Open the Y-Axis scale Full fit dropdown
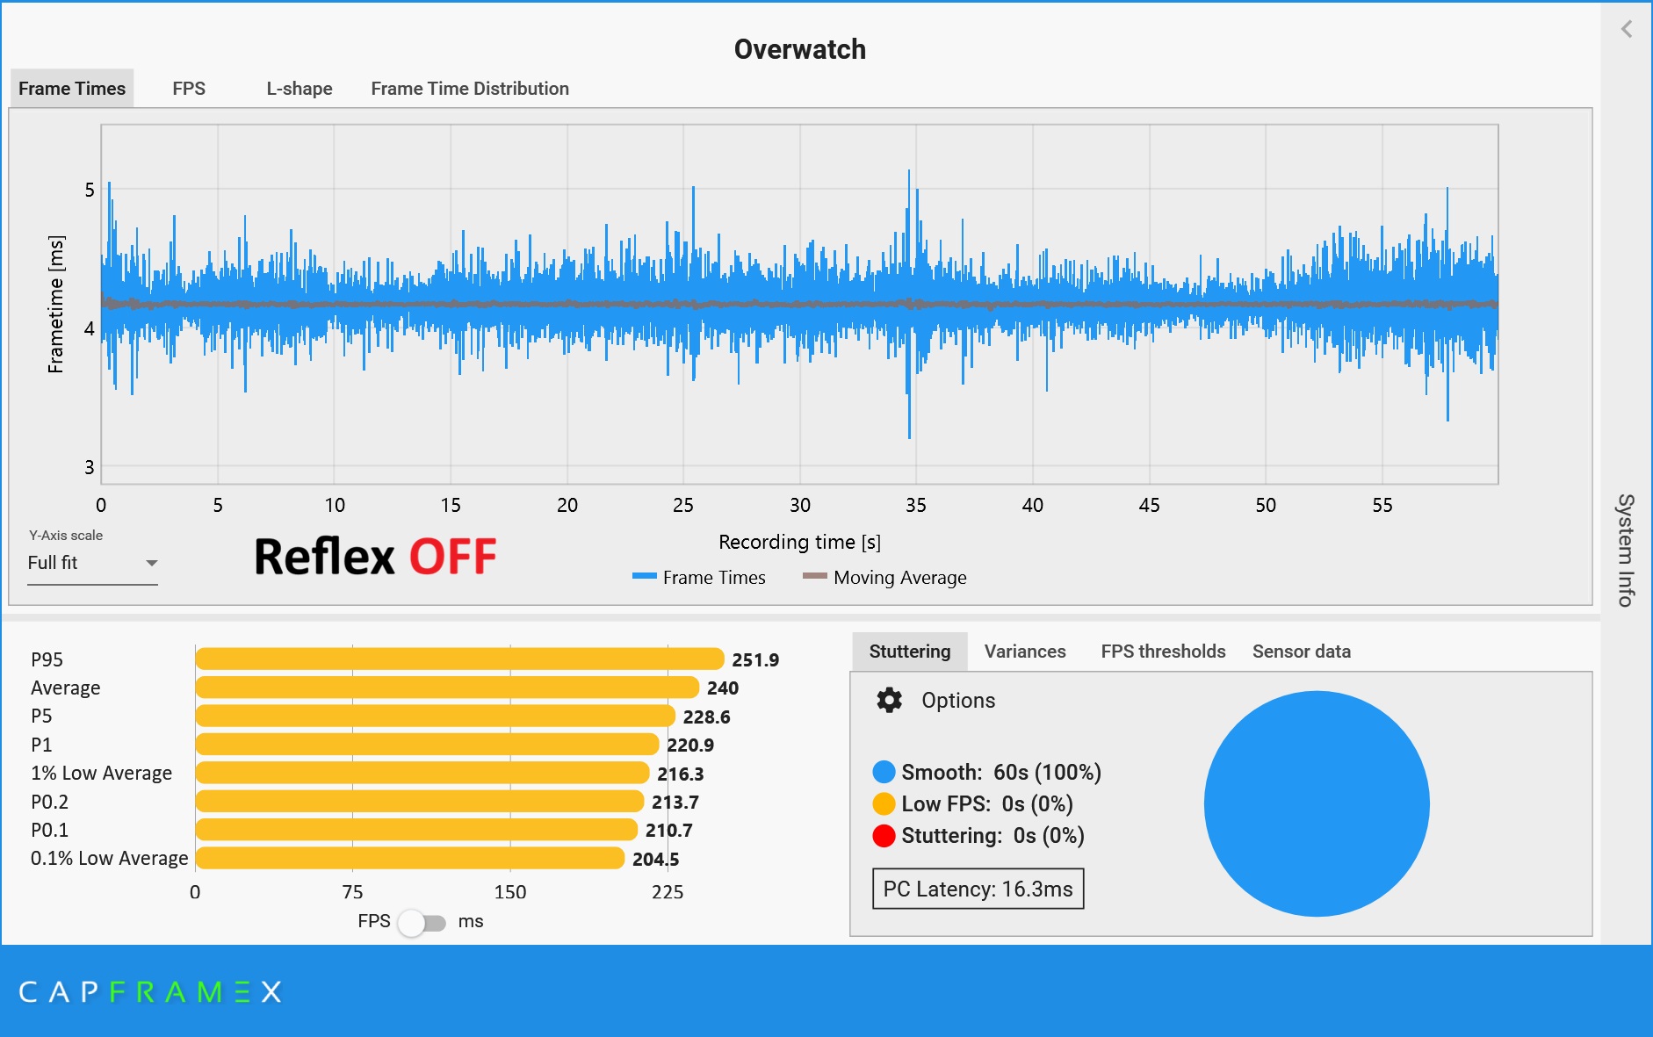 click(92, 563)
